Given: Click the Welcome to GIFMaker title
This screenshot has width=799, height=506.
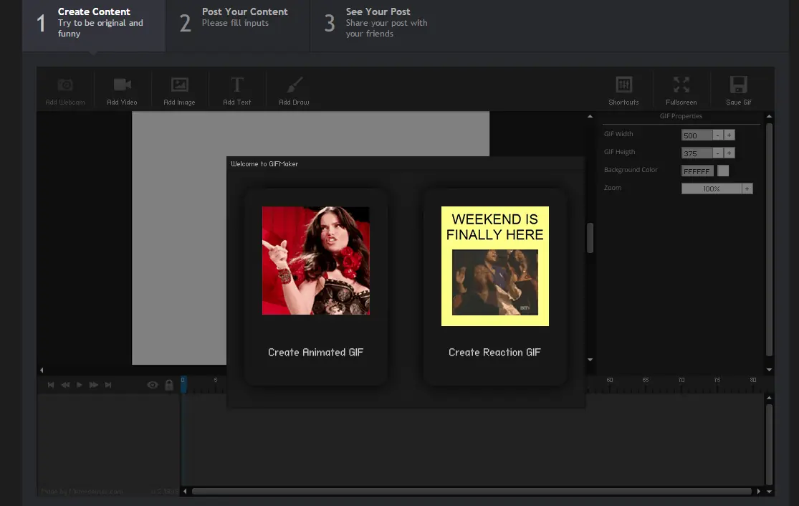Looking at the screenshot, I should click(264, 164).
